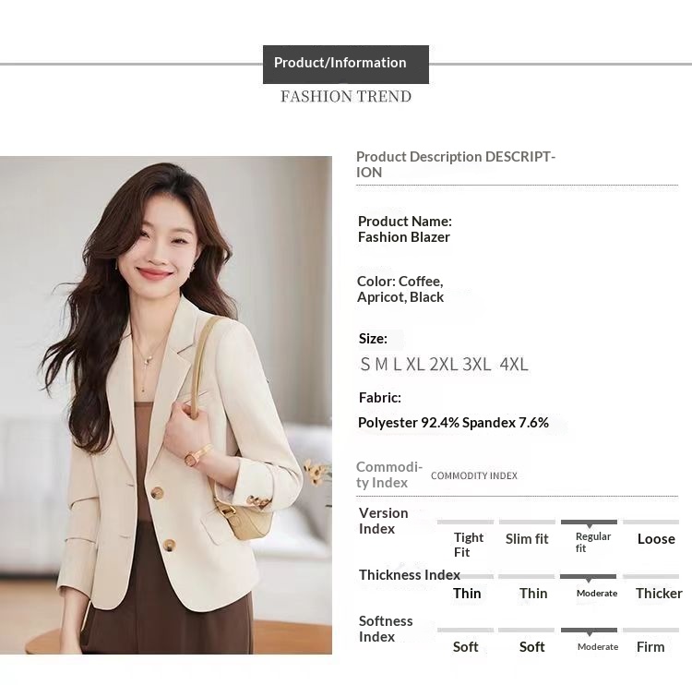Click the Color: Coffee, Apricot, Black text
Viewport: 692px width, 685px height.
pyautogui.click(x=400, y=289)
